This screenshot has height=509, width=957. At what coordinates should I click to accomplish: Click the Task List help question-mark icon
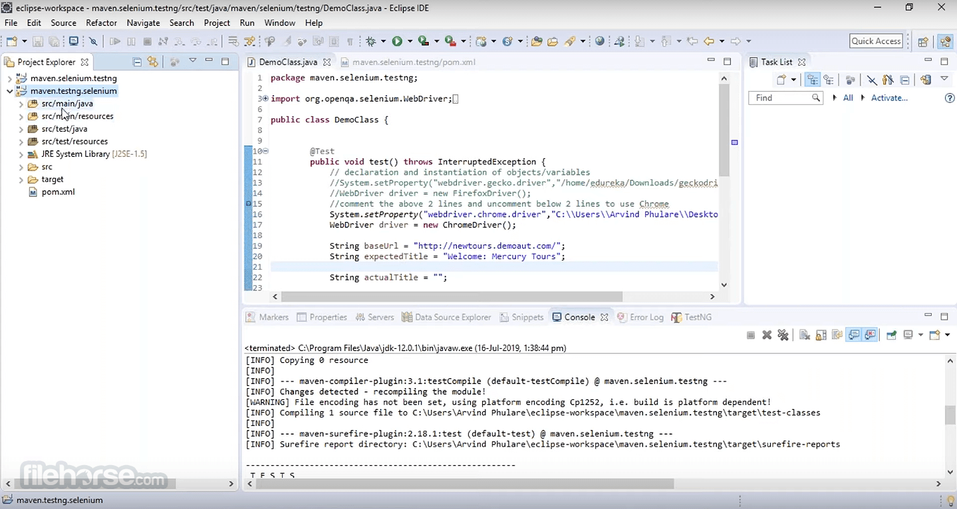950,98
